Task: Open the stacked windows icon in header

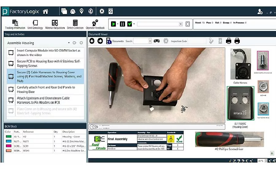Action: pyautogui.click(x=64, y=11)
